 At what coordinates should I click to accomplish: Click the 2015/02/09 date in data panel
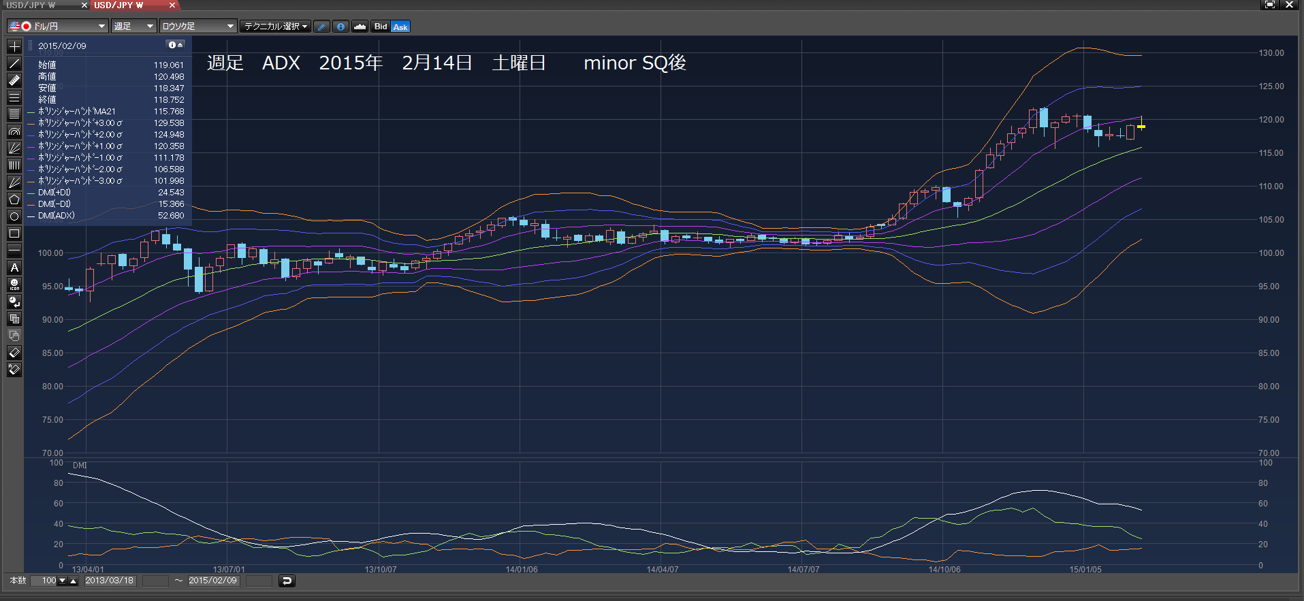pyautogui.click(x=62, y=46)
